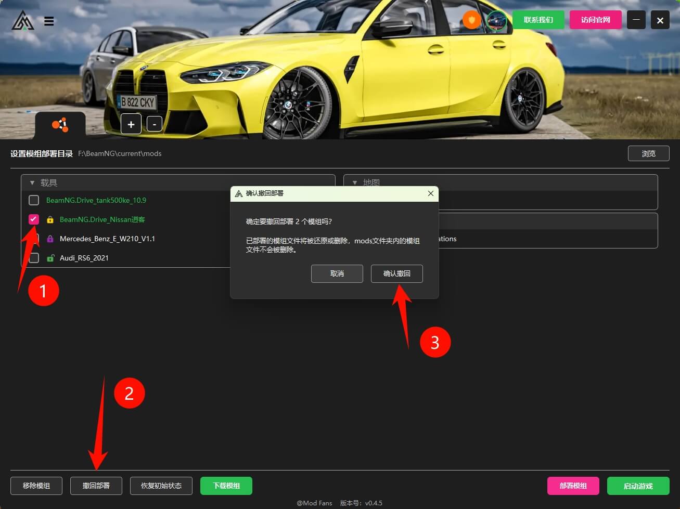Image resolution: width=680 pixels, height=509 pixels.
Task: Click 确认撤回 in the dialog
Action: [x=396, y=273]
